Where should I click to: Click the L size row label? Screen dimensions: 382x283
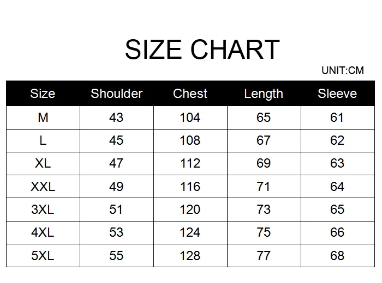coord(43,140)
